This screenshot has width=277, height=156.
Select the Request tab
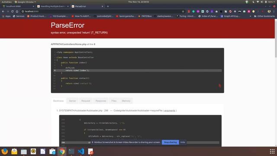[x=86, y=101]
